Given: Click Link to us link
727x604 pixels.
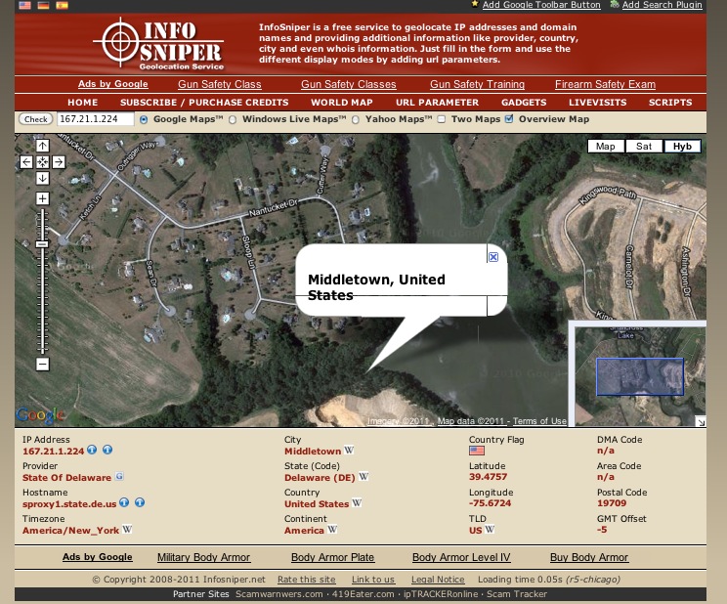Looking at the screenshot, I should (x=373, y=580).
